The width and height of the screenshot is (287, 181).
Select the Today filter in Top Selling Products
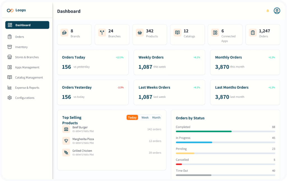[132, 117]
